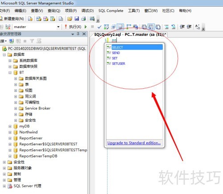Image resolution: width=223 pixels, height=194 pixels.
Task: Toggle Include Actual Execution Plan icon
Action: pyautogui.click(x=129, y=27)
